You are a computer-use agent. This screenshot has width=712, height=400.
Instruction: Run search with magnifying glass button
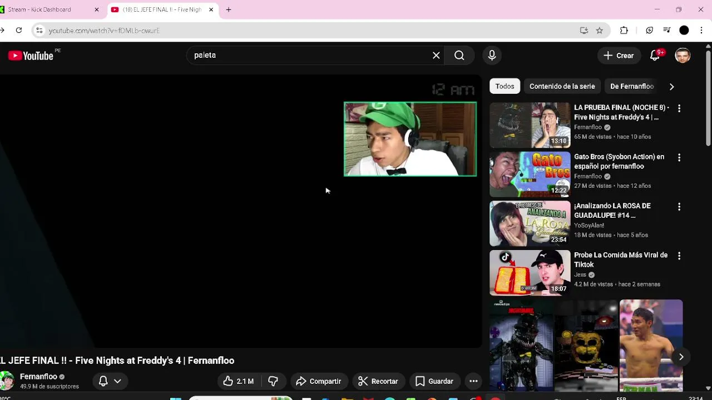[459, 56]
